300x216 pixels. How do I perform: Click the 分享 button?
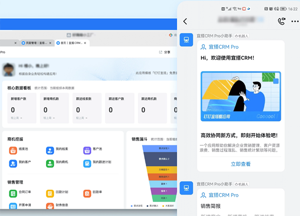pos(165,52)
